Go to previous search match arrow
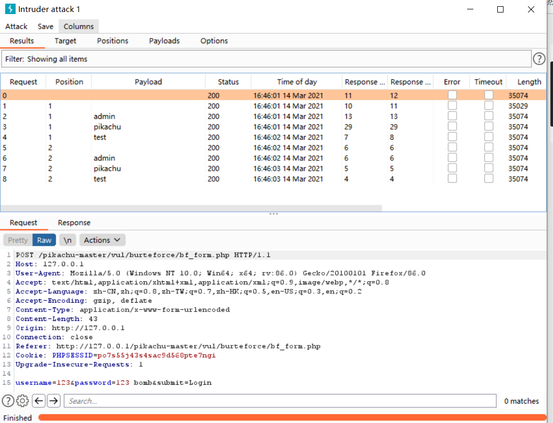 coord(39,401)
